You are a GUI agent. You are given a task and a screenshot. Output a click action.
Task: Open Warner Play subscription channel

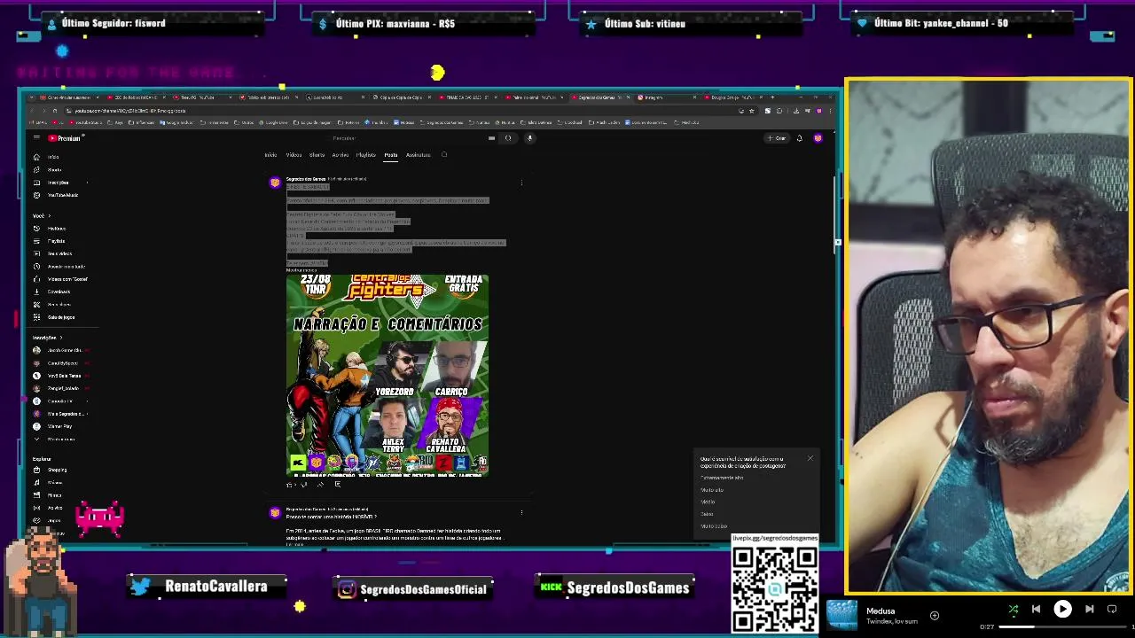coord(60,426)
